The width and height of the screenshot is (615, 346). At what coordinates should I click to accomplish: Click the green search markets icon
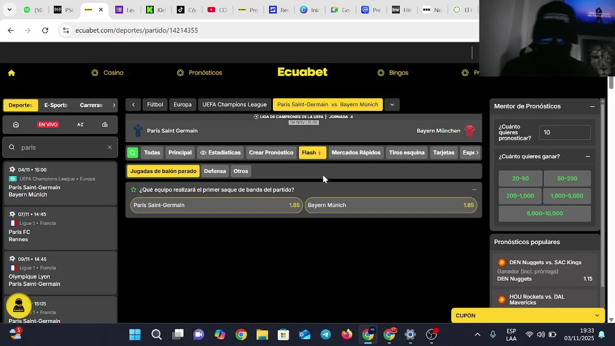[x=133, y=153]
